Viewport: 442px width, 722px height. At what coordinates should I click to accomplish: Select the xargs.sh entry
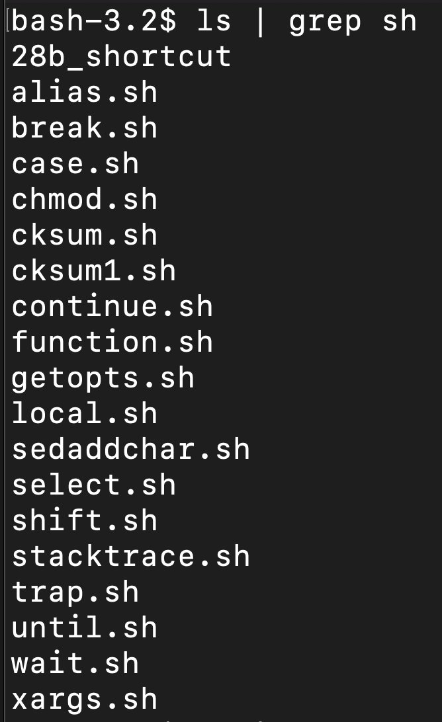pyautogui.click(x=84, y=700)
